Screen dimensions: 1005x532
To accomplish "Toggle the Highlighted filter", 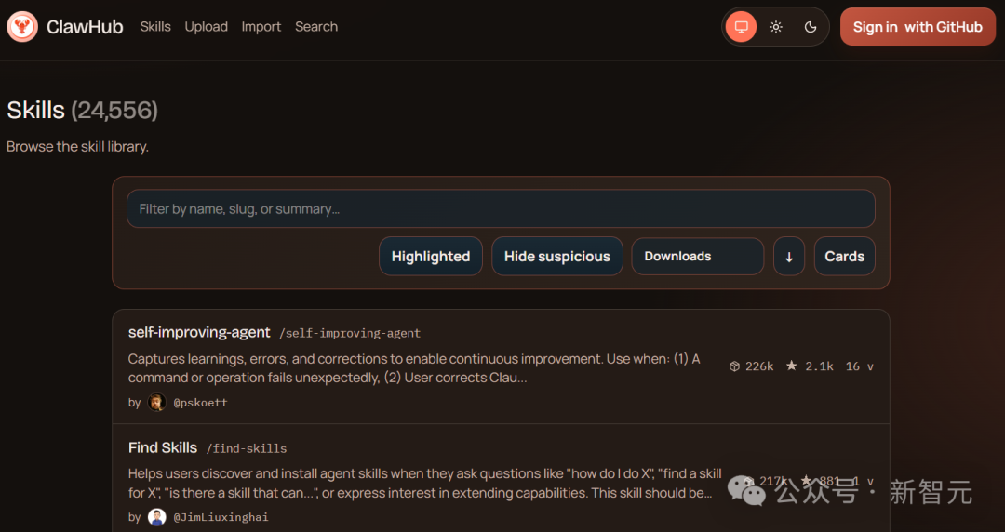I will [430, 257].
